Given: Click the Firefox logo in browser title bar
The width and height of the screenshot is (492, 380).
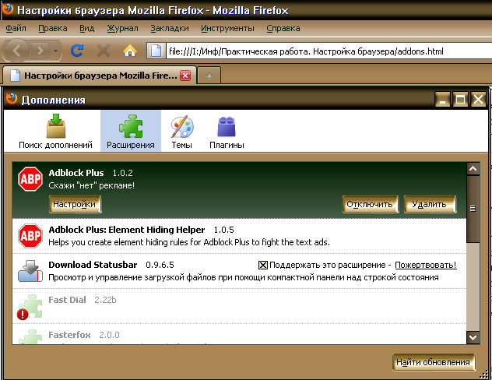Looking at the screenshot, I should click(x=8, y=9).
